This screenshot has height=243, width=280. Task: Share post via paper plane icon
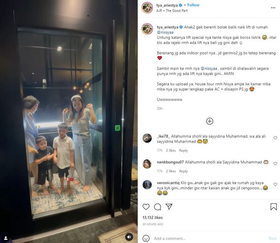[169, 207]
